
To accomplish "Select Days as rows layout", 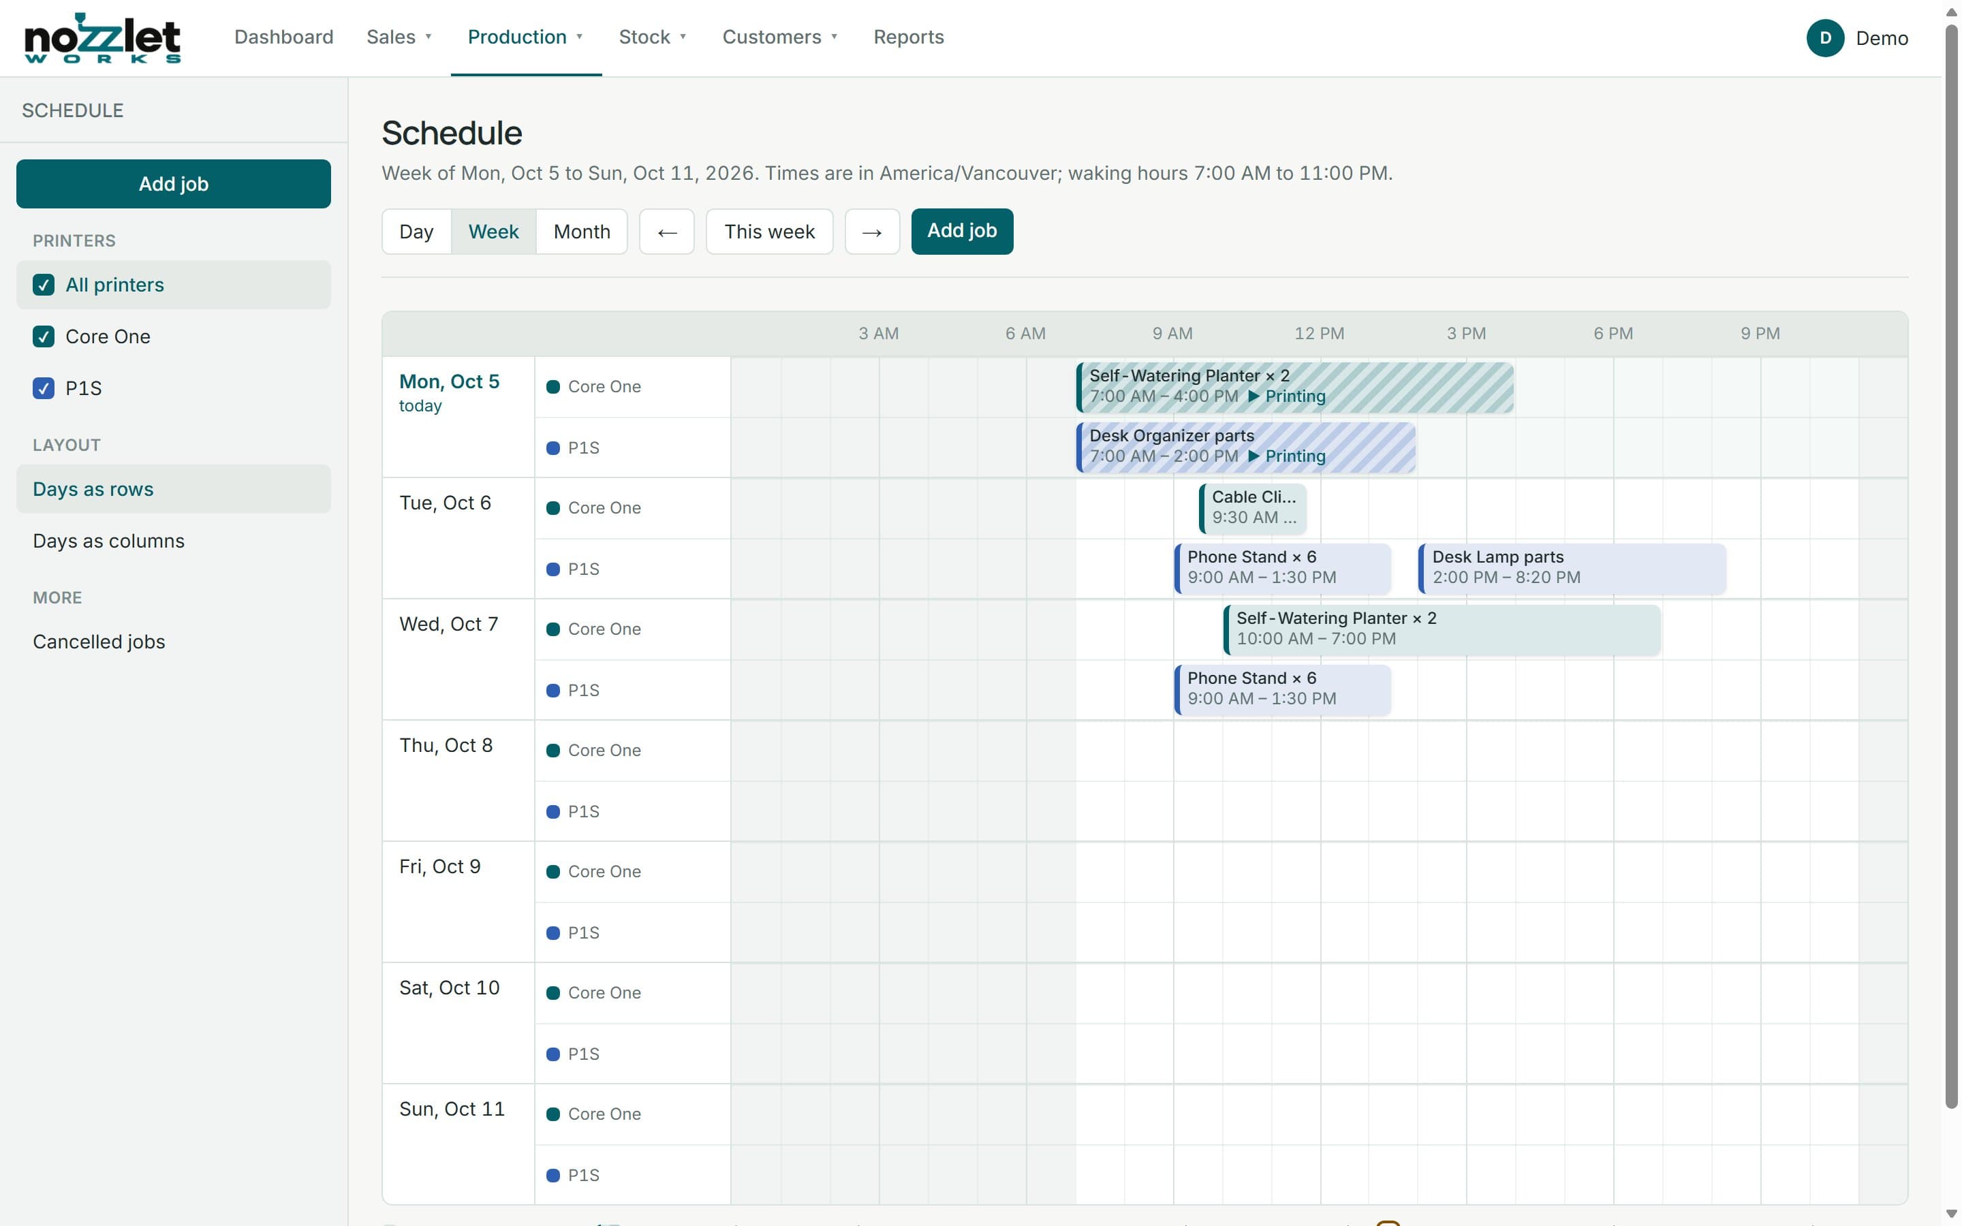I will click(x=174, y=489).
